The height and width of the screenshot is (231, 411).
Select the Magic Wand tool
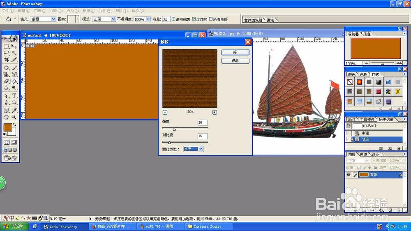point(14,53)
